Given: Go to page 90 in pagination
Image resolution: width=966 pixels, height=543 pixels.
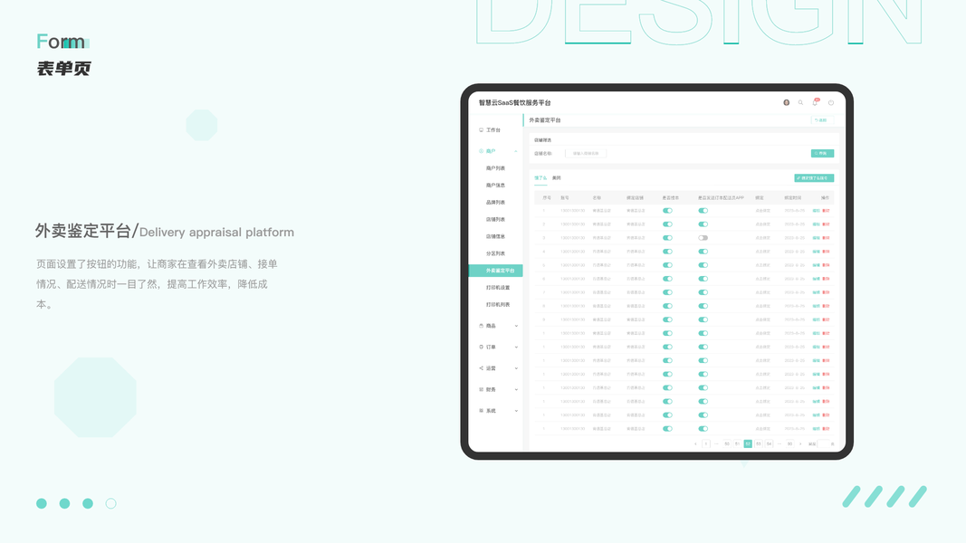Looking at the screenshot, I should pyautogui.click(x=789, y=443).
